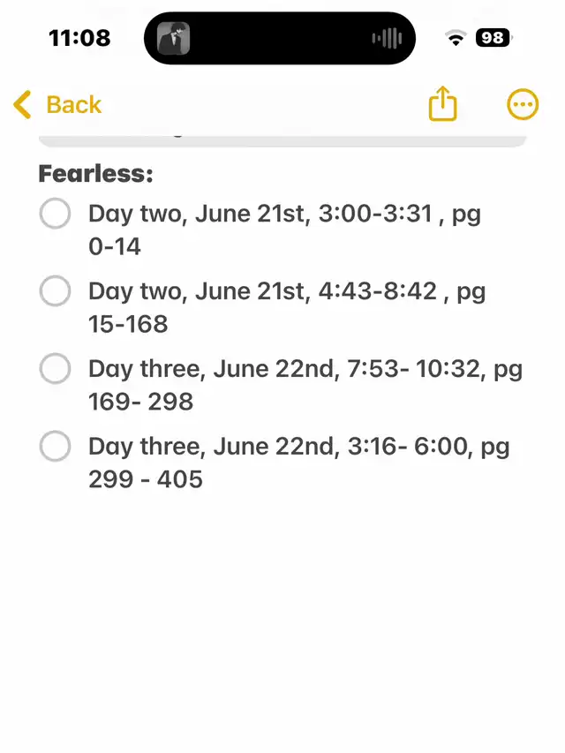Viewport: 565px width, 753px height.
Task: Go back using the Back label
Action: [x=74, y=105]
